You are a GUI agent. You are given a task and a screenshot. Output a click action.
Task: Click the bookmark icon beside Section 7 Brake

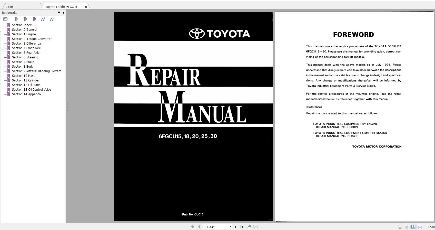[8, 62]
